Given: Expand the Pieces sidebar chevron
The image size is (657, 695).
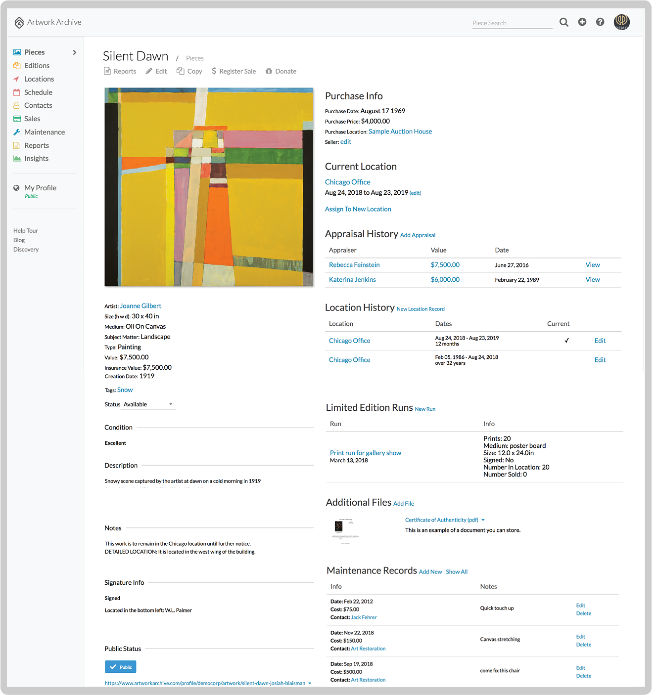Looking at the screenshot, I should pos(75,52).
